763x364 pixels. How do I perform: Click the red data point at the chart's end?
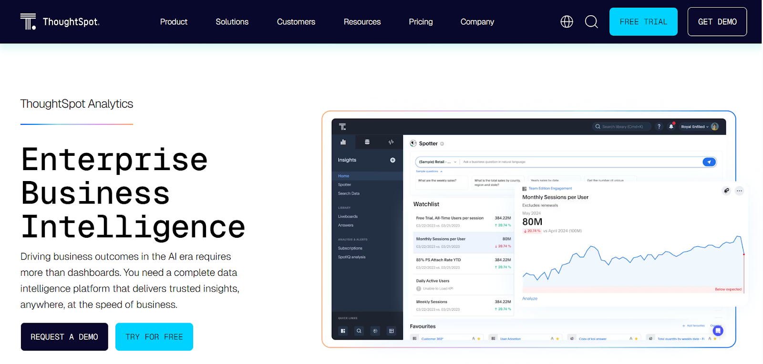point(743,254)
